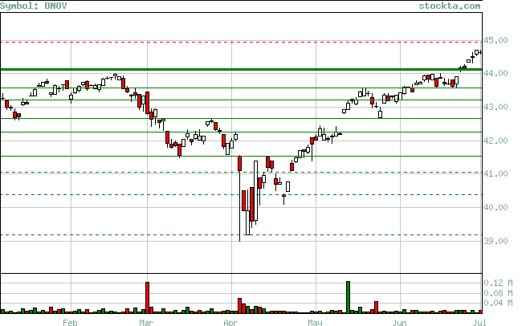Click the 42.00 price axis label

[495, 141]
